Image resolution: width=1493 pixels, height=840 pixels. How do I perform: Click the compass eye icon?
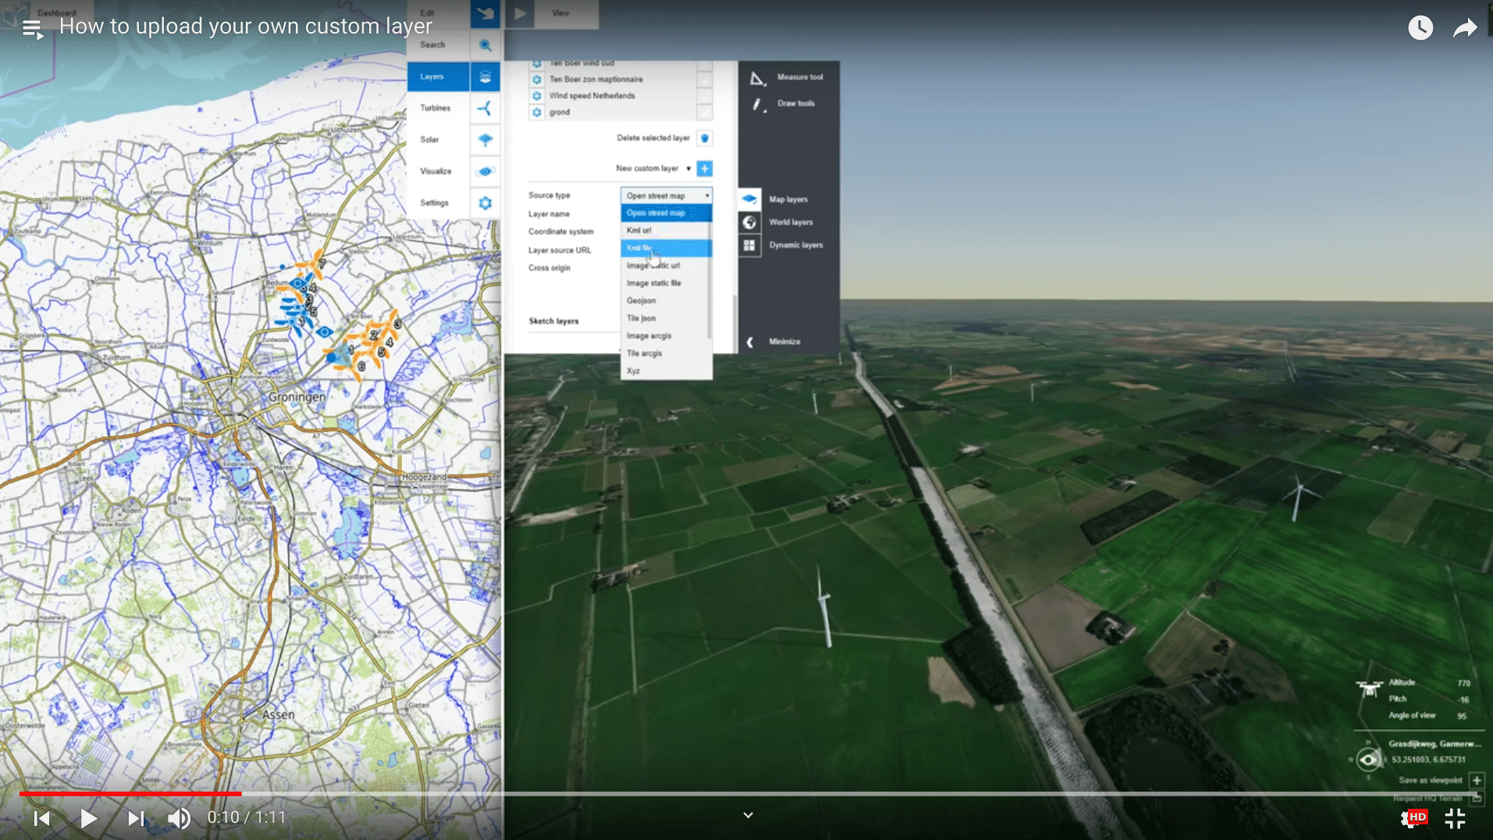click(x=1368, y=759)
